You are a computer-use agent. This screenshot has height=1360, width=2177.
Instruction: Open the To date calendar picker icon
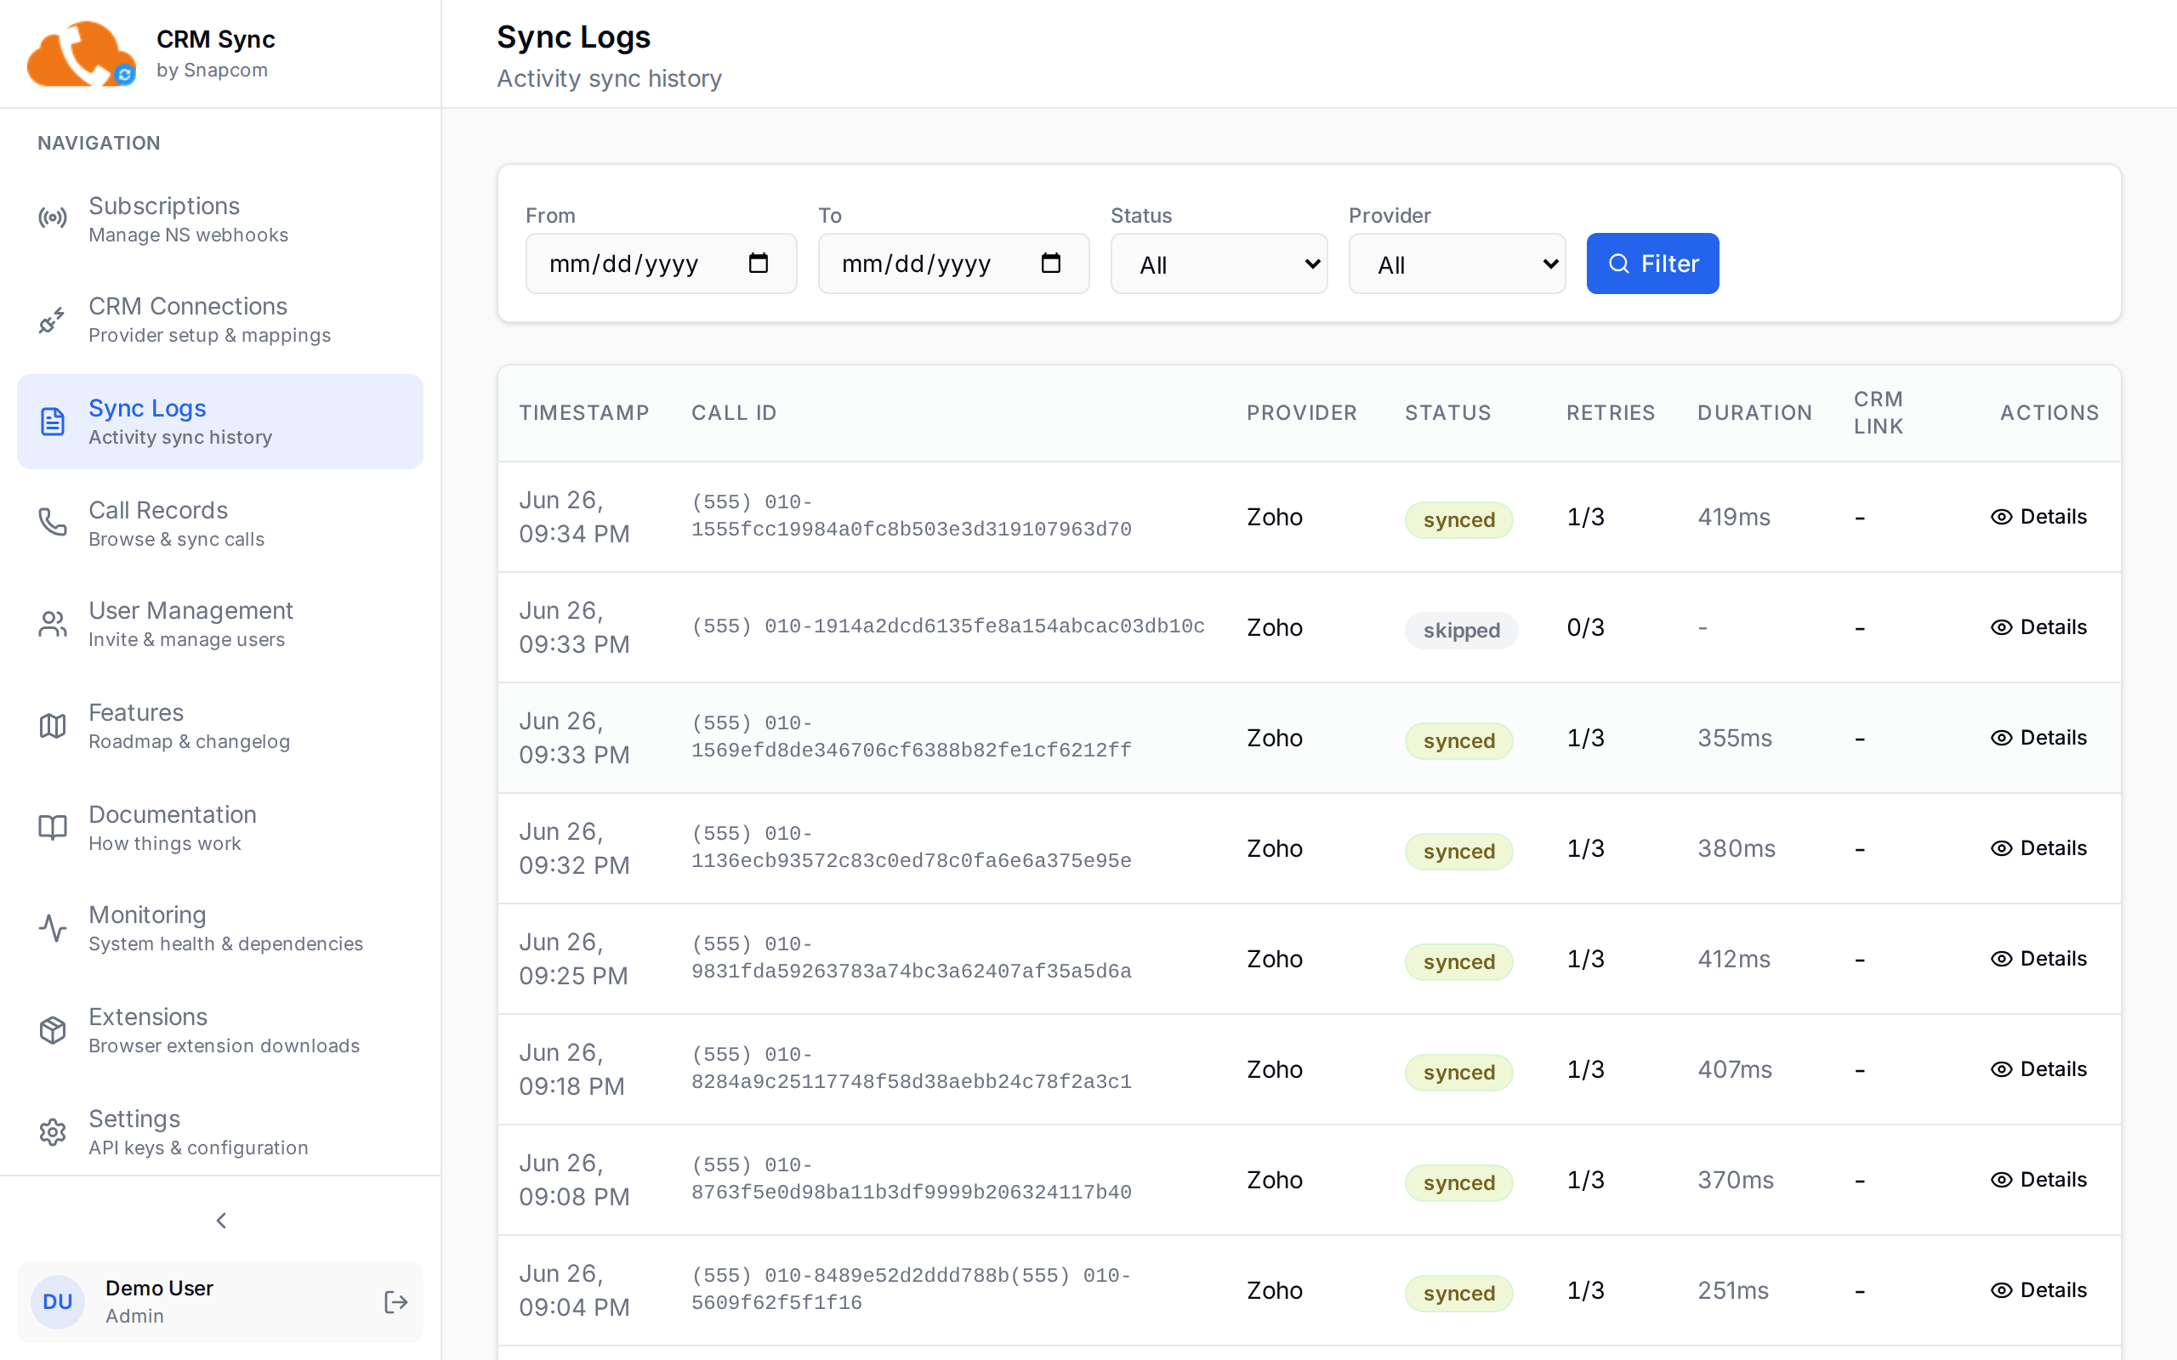click(x=1051, y=263)
